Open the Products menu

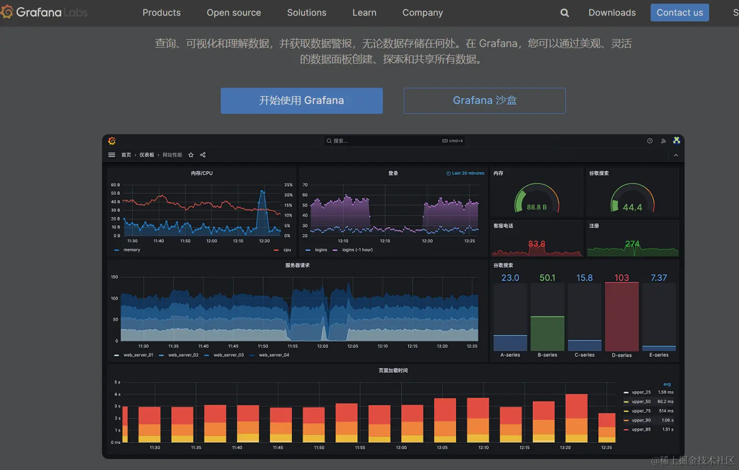click(162, 13)
